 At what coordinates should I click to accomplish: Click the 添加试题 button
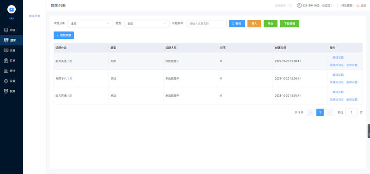[x=64, y=35]
